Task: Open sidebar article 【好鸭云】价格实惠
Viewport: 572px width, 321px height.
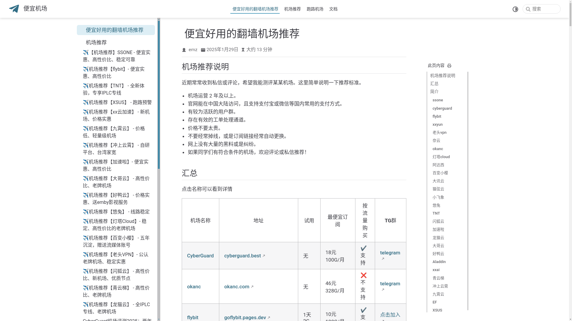Action: click(x=117, y=199)
